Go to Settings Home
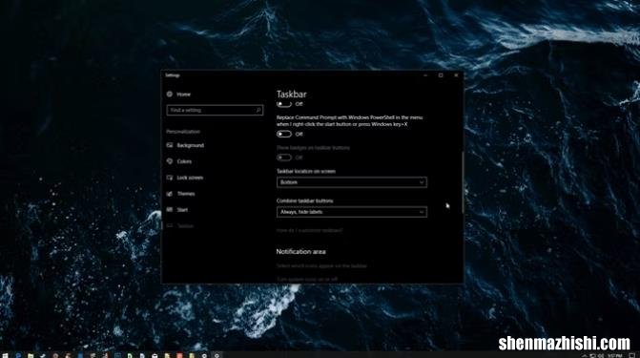The height and width of the screenshot is (358, 640). [x=178, y=95]
